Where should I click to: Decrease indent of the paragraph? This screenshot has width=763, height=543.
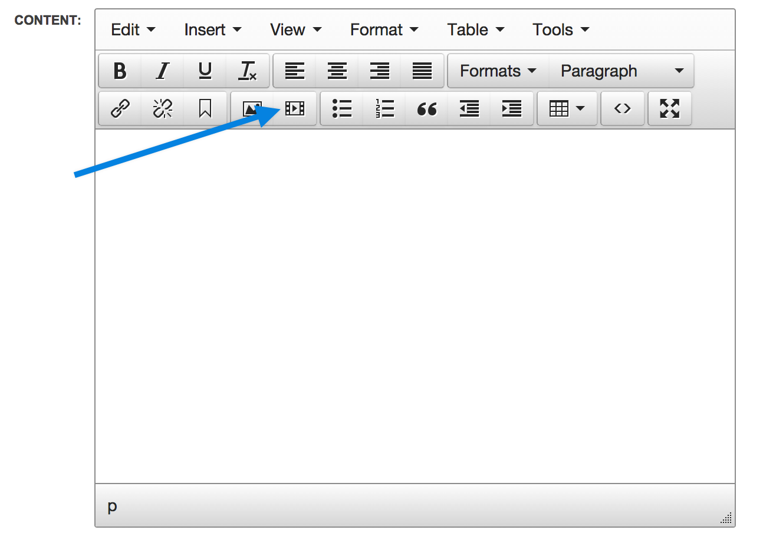click(469, 108)
